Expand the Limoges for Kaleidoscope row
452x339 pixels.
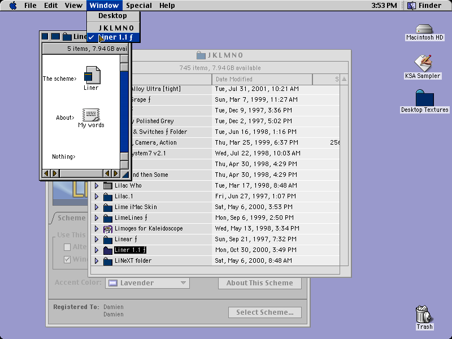pyautogui.click(x=97, y=229)
